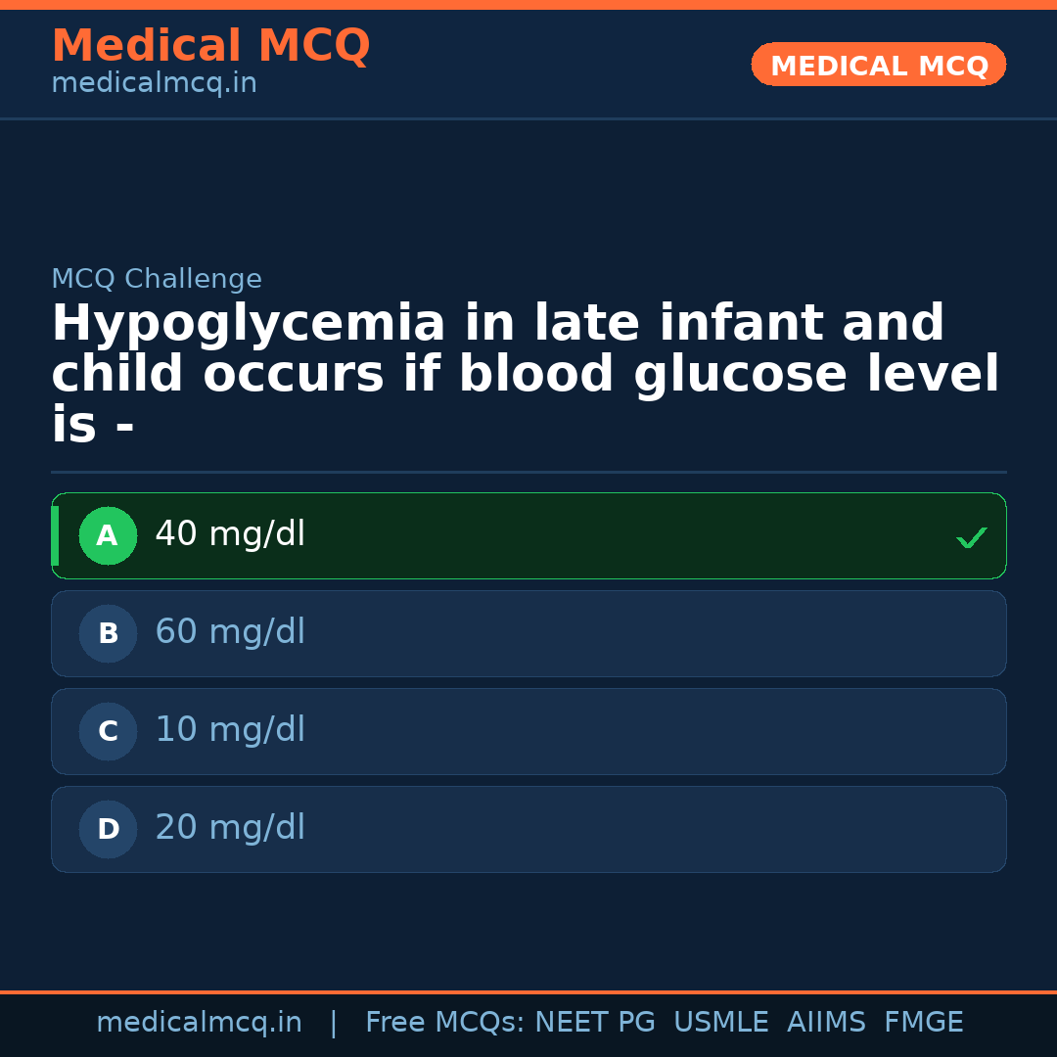Click AIIMS in the footer

[x=826, y=1023]
